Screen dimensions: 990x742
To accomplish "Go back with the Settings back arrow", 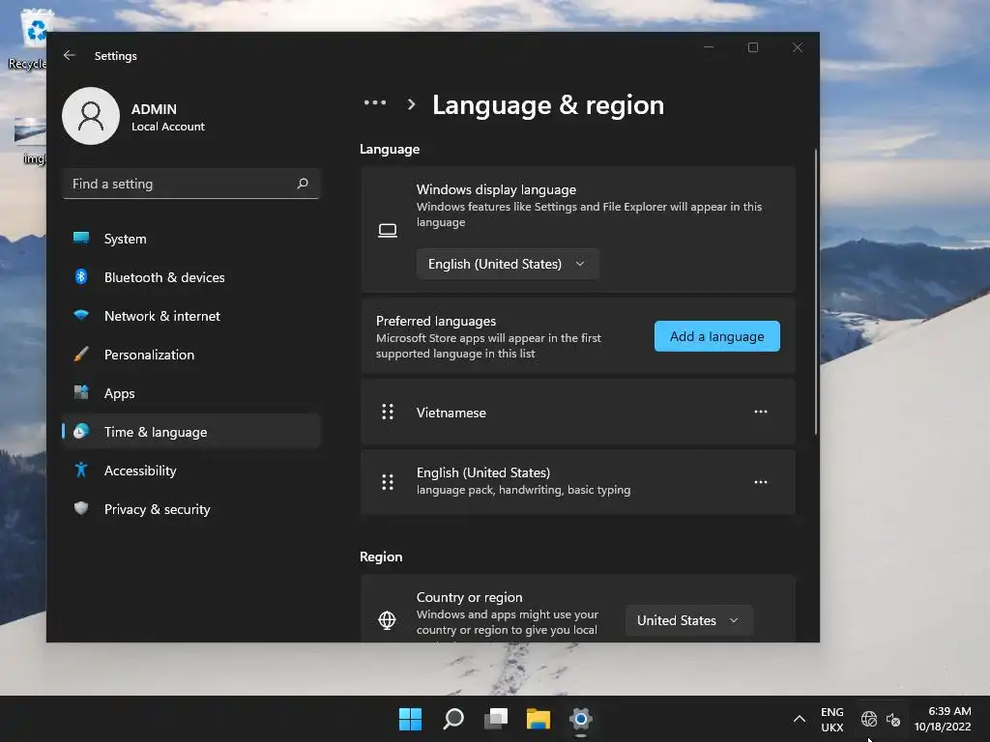I will tap(70, 55).
